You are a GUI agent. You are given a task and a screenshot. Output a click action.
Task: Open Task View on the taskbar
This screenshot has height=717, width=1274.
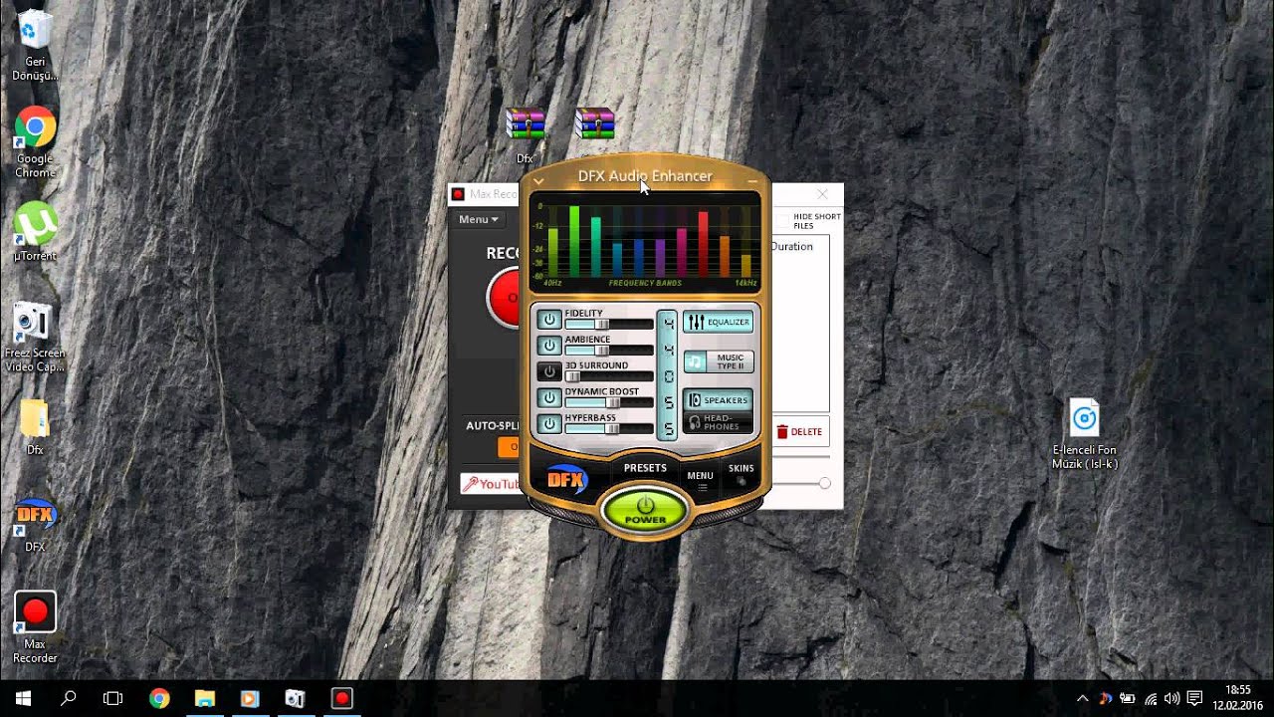112,698
